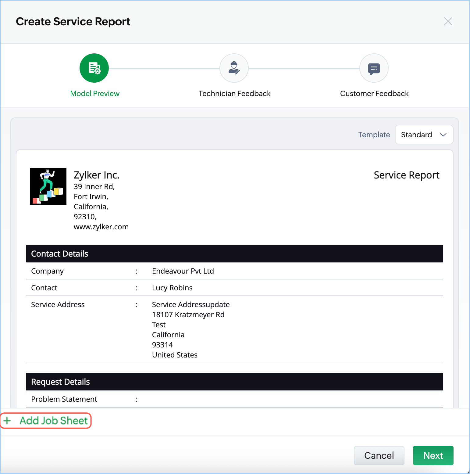Viewport: 470px width, 474px height.
Task: Close the Create Service Report dialog
Action: click(x=448, y=22)
